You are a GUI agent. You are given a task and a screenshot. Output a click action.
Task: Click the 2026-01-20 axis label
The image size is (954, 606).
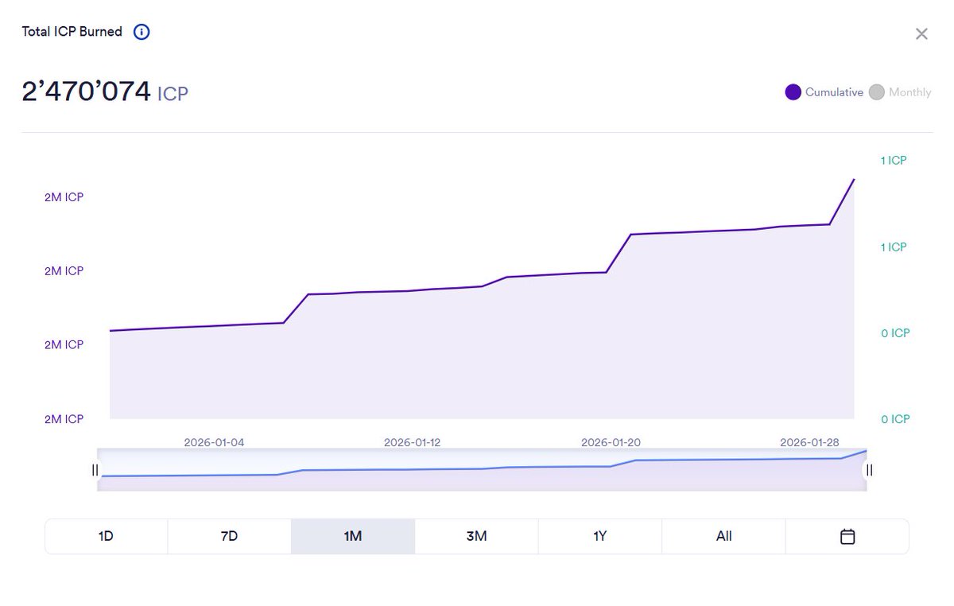(x=611, y=442)
